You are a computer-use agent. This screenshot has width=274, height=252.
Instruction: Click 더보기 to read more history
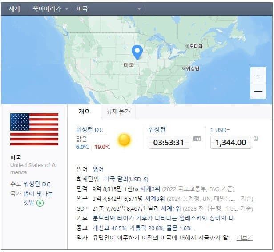[x=244, y=238]
